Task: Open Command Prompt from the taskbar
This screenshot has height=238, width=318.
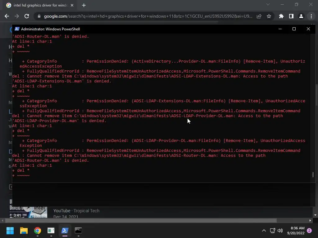Action: [x=78, y=231]
